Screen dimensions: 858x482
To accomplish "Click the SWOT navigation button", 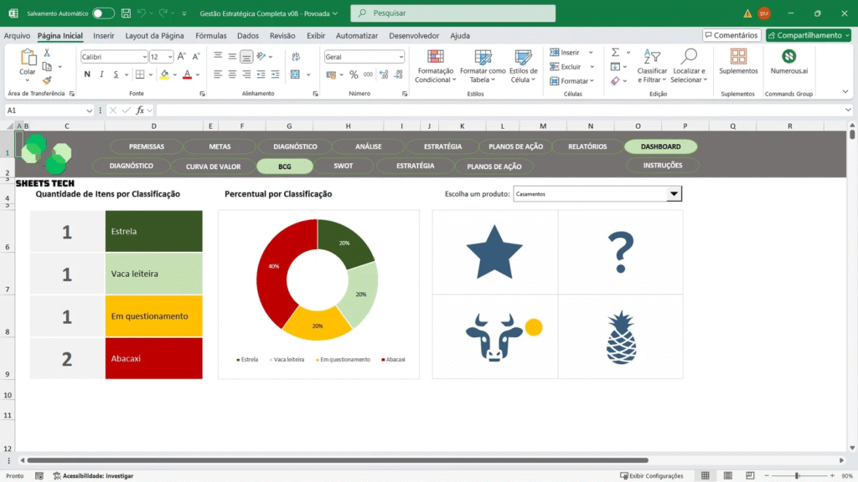I will coord(343,166).
